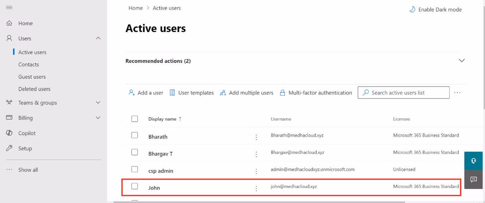Open more actions for Bharath row
This screenshot has height=203, width=485.
[x=256, y=137]
